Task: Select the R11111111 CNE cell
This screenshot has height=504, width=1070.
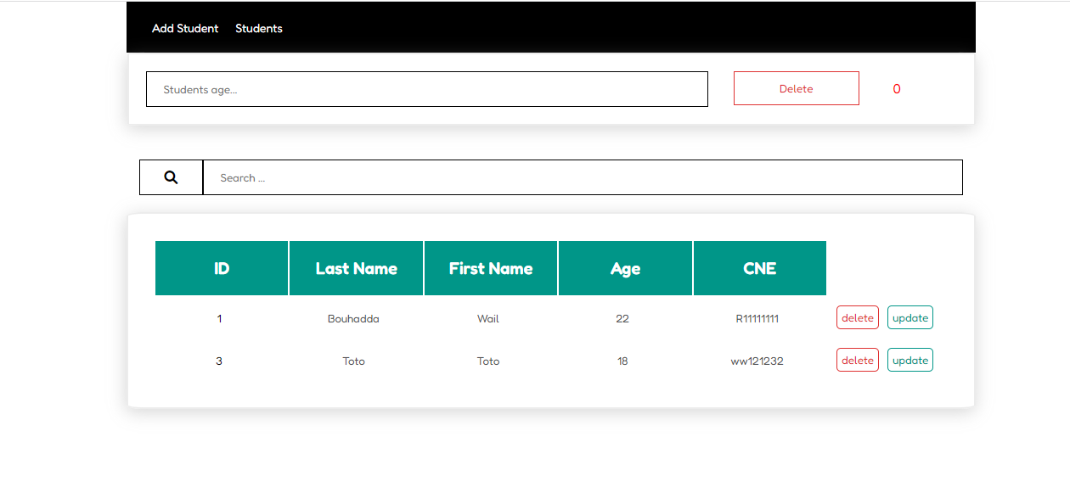Action: pos(757,319)
